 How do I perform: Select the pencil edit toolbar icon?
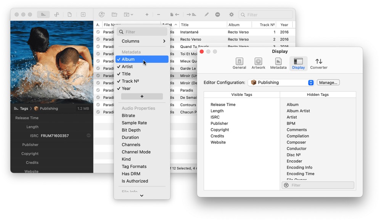tap(206, 14)
